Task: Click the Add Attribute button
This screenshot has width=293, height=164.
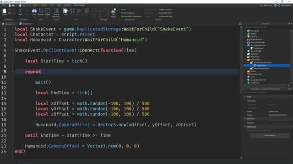Action: pos(270,135)
